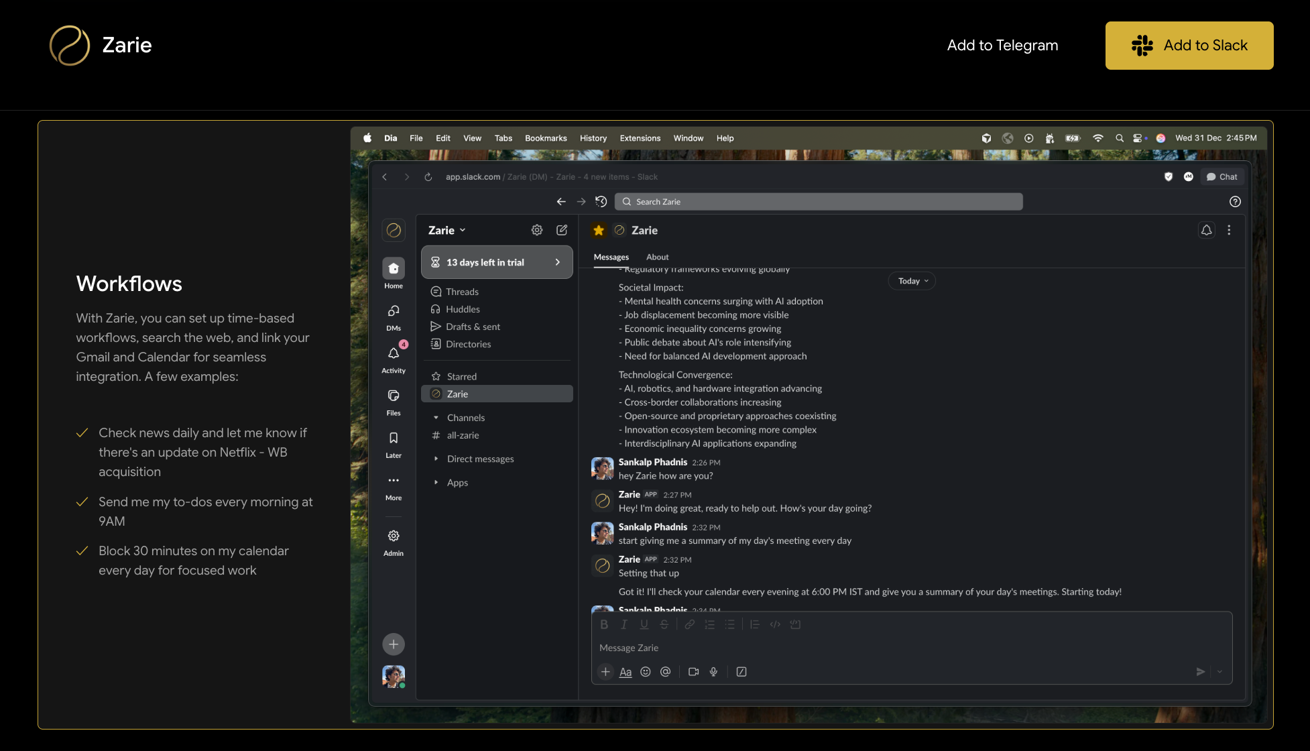Click the bold formatting icon
Viewport: 1310px width, 751px height.
click(604, 624)
